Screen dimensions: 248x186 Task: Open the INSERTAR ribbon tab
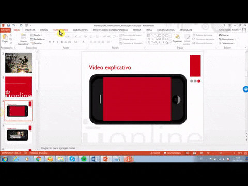(30, 30)
